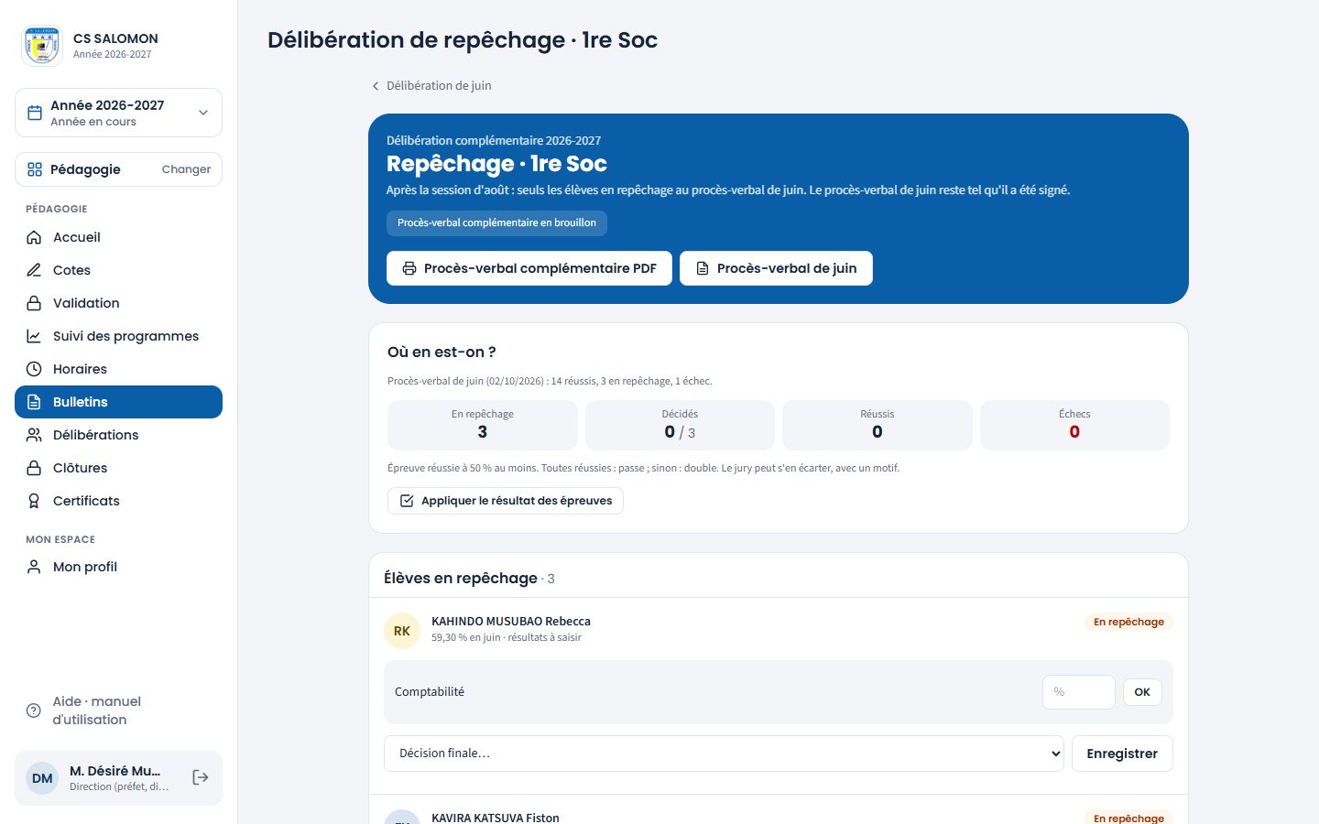Open Procès-verbal de juin
1319x824 pixels.
pyautogui.click(x=776, y=268)
